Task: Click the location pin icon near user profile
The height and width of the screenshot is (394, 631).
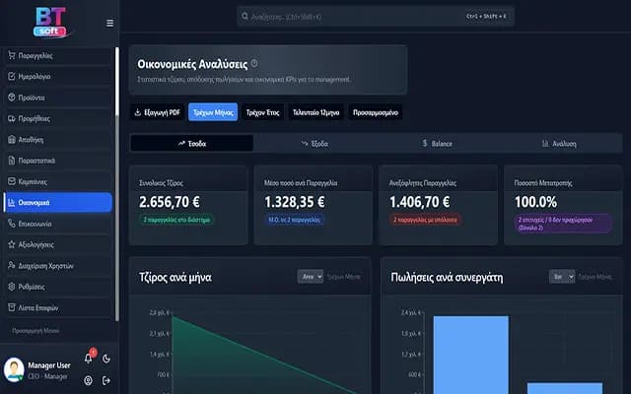Action: tap(88, 380)
